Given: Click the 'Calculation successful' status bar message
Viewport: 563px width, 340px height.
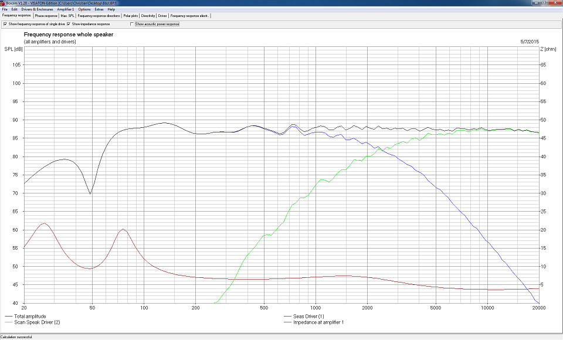Looking at the screenshot, I should [x=16, y=337].
